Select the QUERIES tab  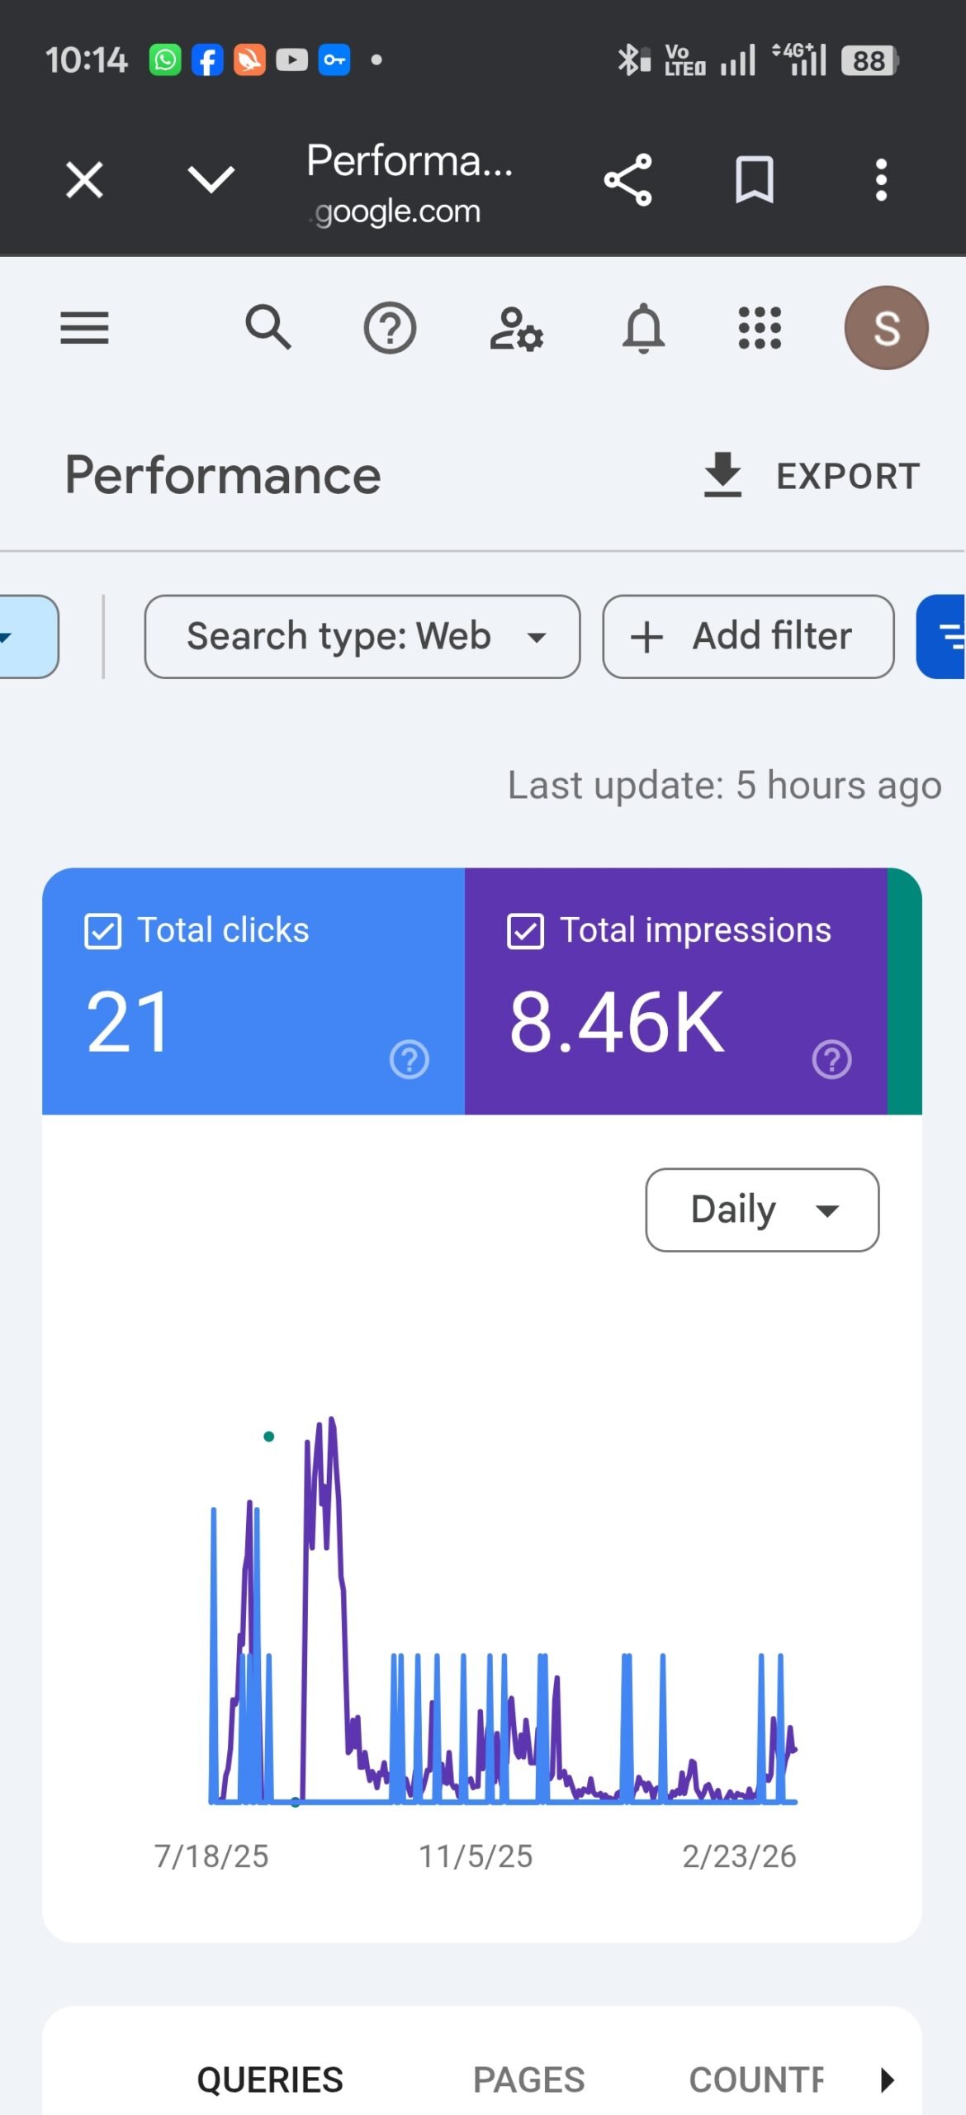[x=270, y=2079]
